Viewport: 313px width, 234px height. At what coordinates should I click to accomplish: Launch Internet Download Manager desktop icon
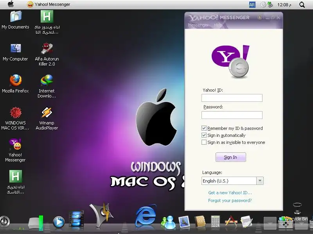47,86
